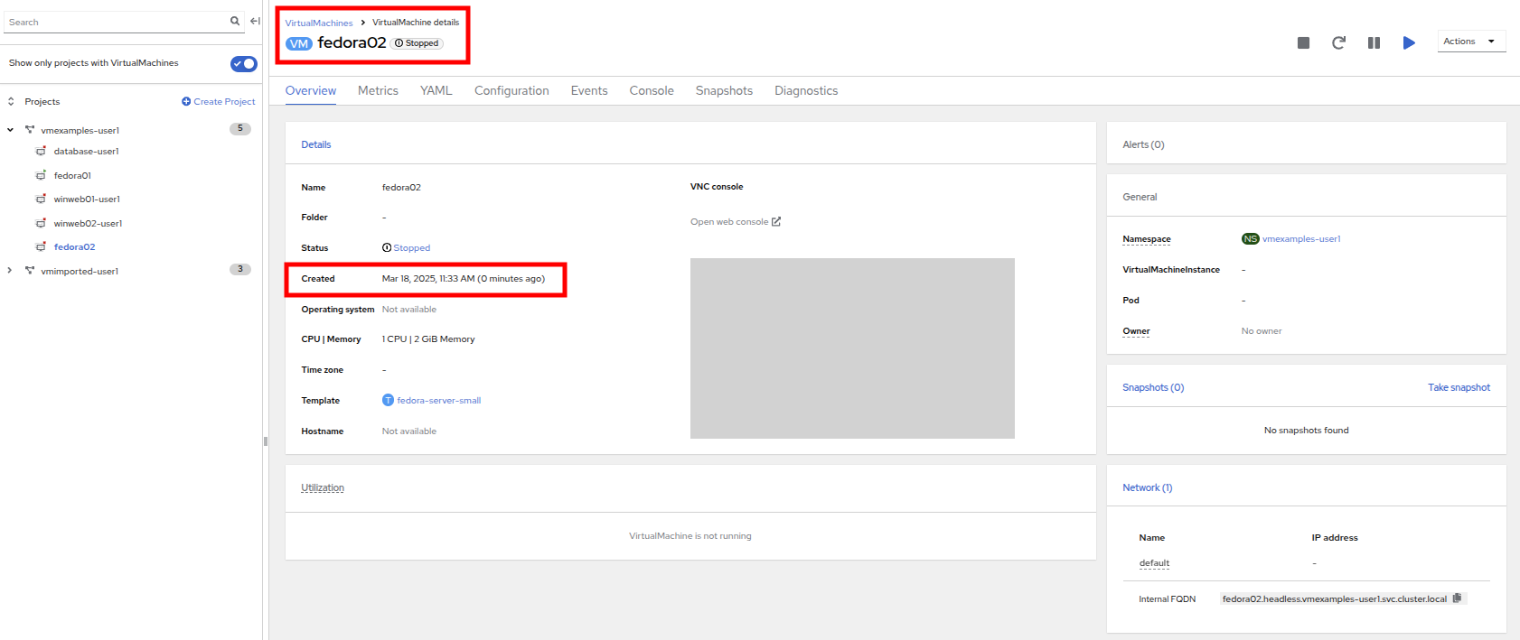Open the vmexamples-user1 namespace link

(x=1301, y=239)
